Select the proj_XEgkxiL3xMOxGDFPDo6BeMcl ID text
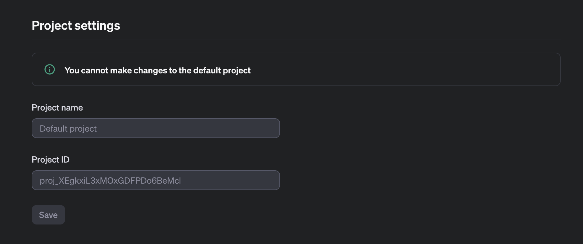Viewport: 583px width, 244px height. click(110, 181)
